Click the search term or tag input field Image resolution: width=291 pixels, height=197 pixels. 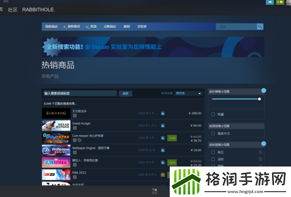[80, 93]
